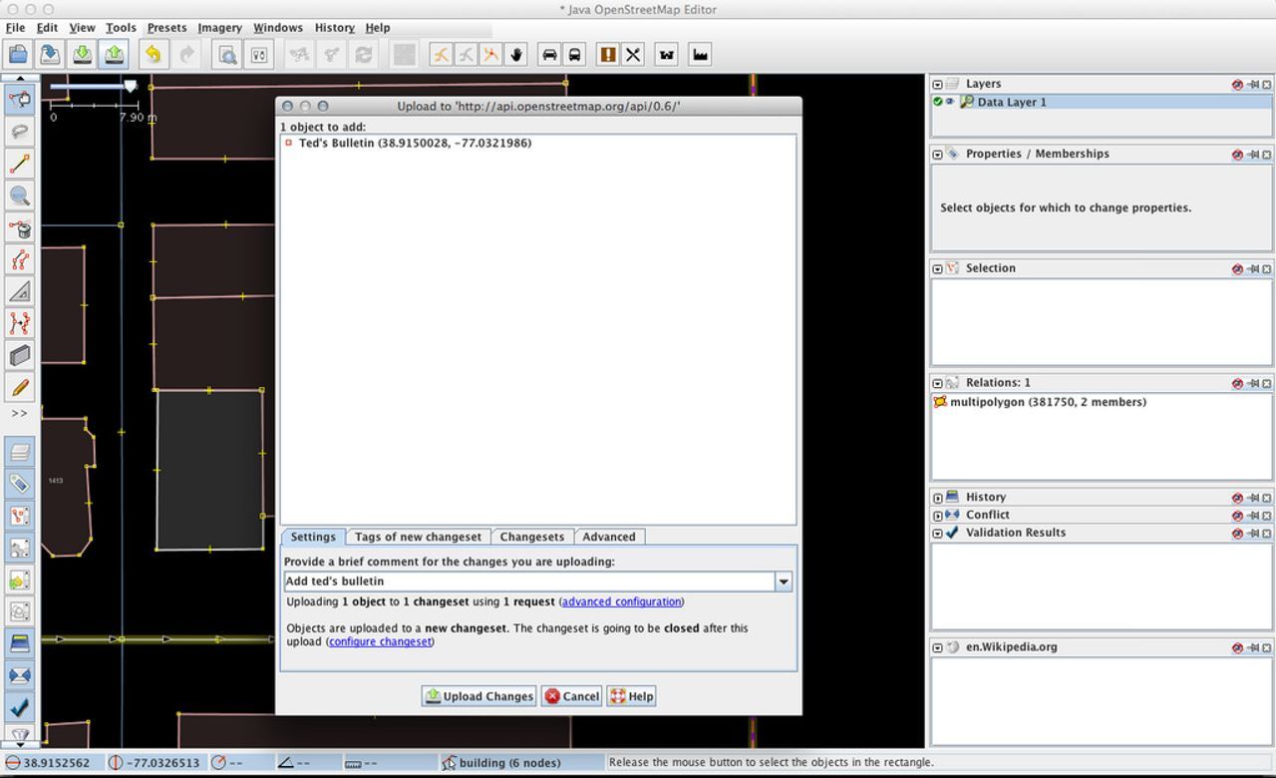This screenshot has height=778, width=1276.
Task: Click the Upload Changes button
Action: [x=478, y=696]
